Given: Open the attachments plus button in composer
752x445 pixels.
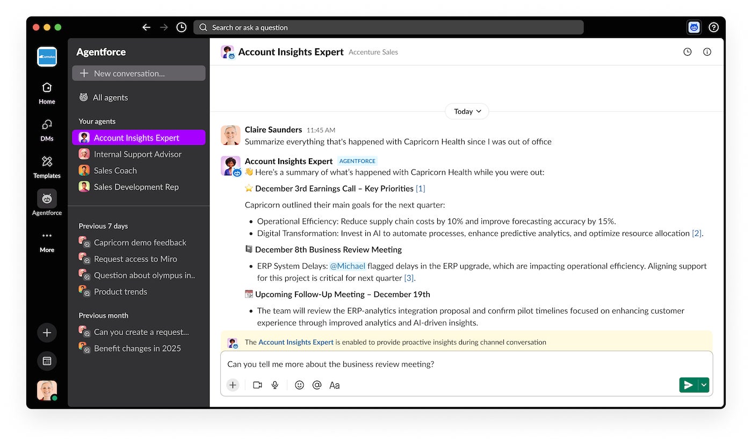Looking at the screenshot, I should click(233, 385).
